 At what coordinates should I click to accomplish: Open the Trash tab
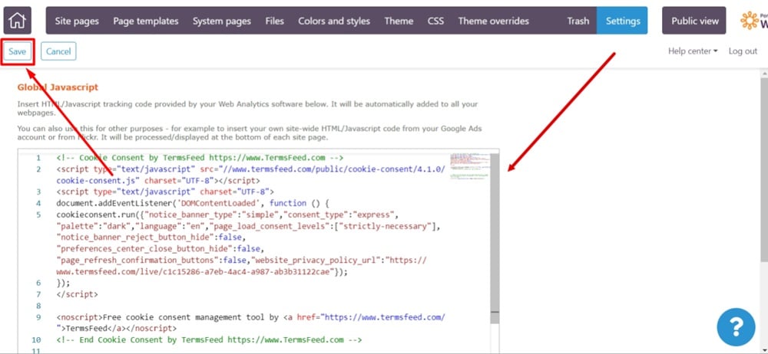pos(578,21)
